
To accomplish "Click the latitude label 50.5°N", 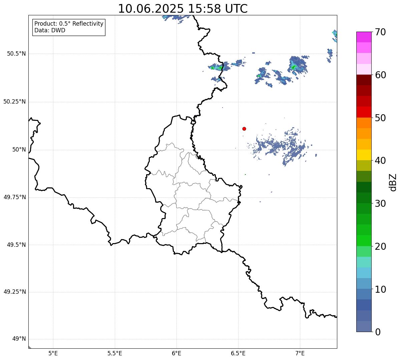I will 16,54.
